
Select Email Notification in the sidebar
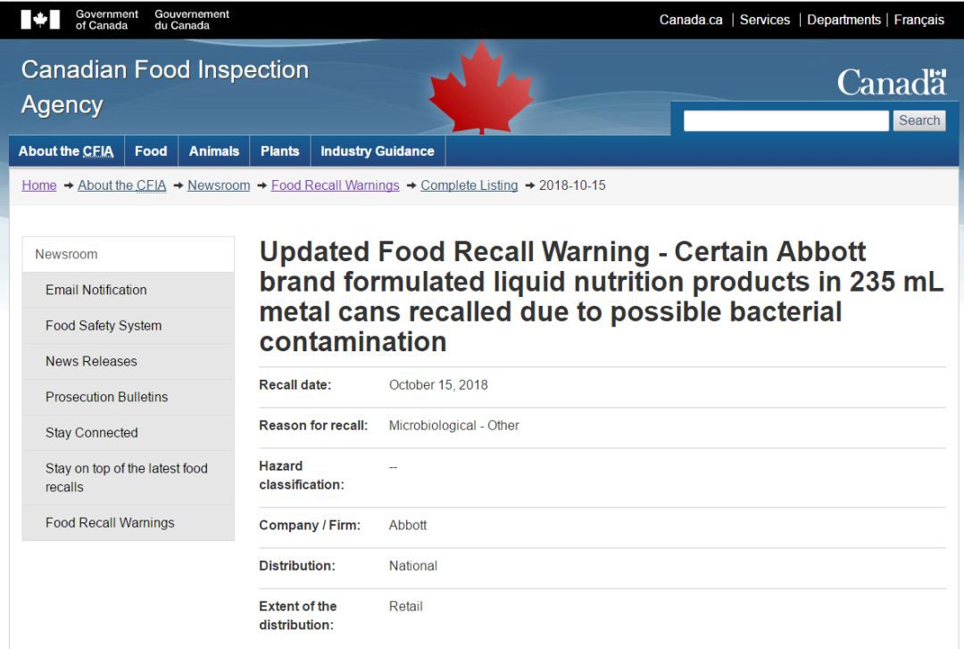tap(96, 290)
